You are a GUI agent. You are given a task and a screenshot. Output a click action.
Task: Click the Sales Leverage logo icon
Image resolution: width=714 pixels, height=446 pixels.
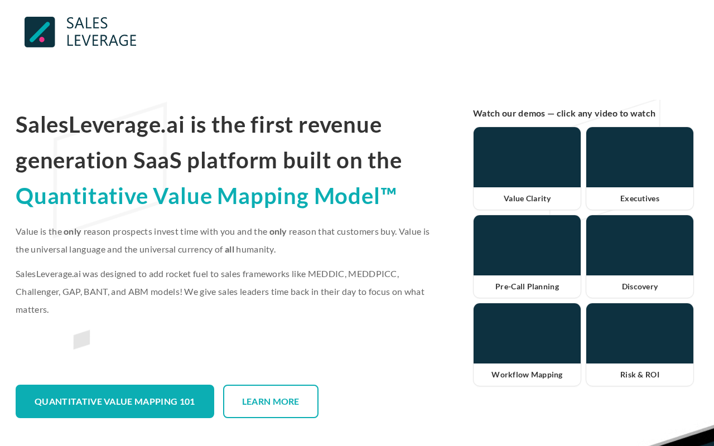coord(40,32)
